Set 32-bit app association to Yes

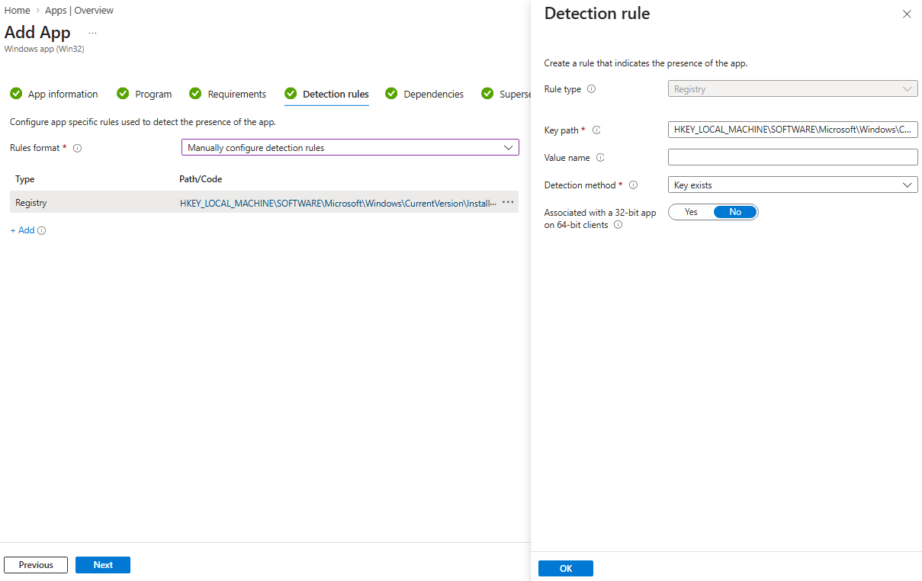click(691, 212)
